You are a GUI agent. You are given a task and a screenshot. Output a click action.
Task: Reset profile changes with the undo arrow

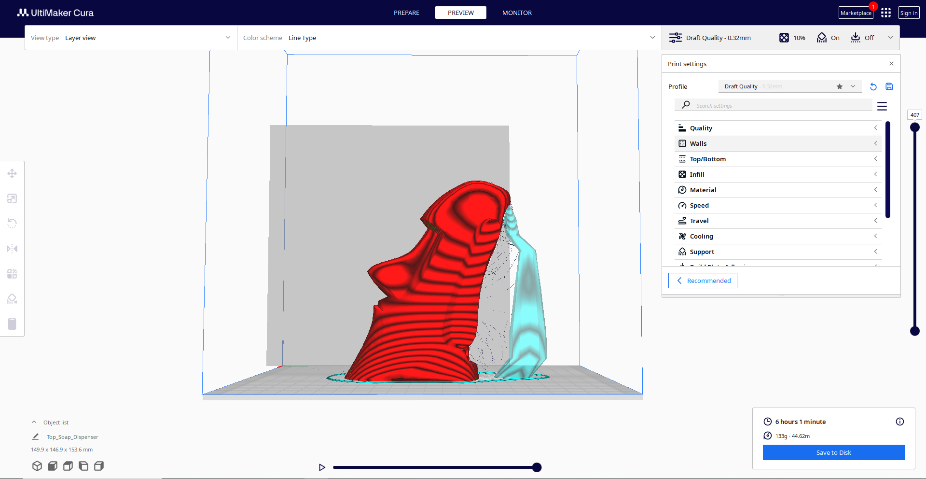tap(873, 86)
